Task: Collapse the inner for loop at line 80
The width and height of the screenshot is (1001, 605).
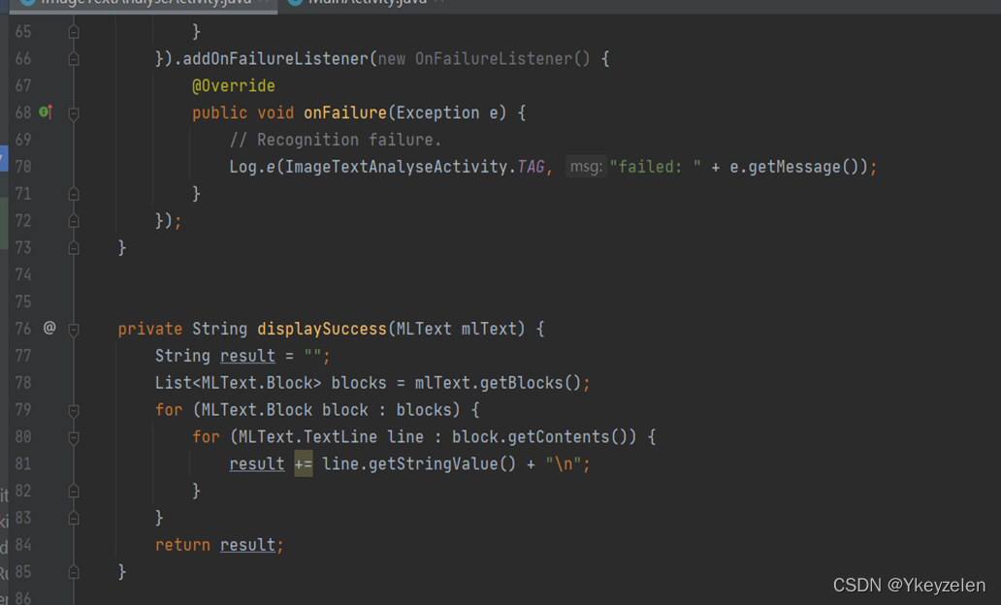Action: point(74,437)
